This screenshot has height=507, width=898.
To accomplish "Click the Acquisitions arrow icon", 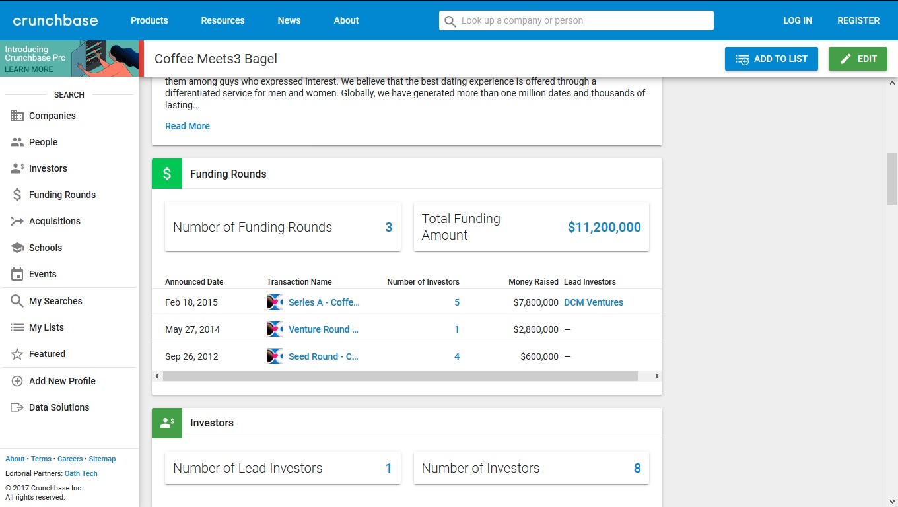I will pyautogui.click(x=17, y=221).
